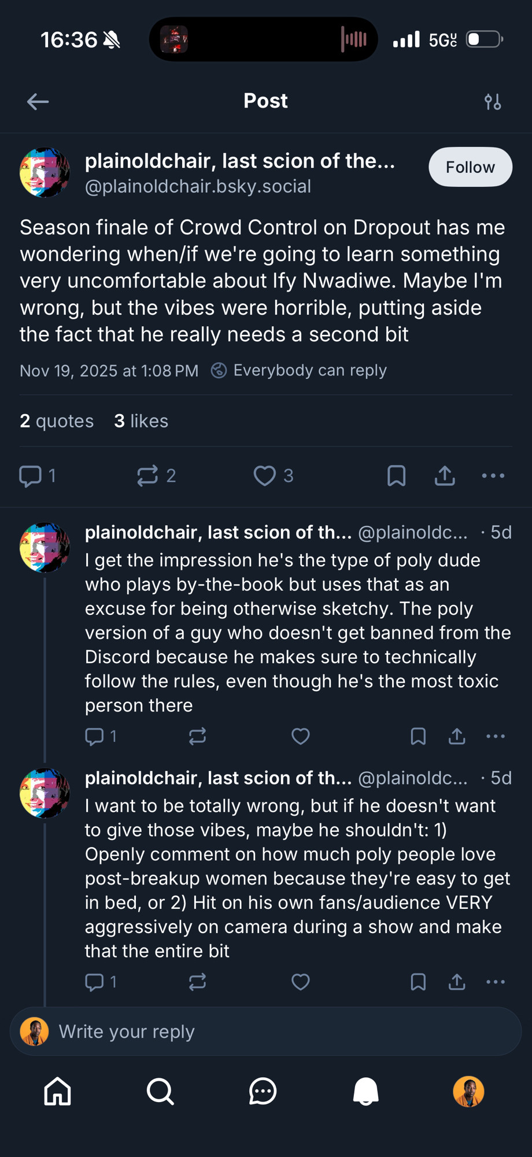Open options menu on "poly dude" reply
Viewport: 532px width, 1157px height.
(x=496, y=736)
